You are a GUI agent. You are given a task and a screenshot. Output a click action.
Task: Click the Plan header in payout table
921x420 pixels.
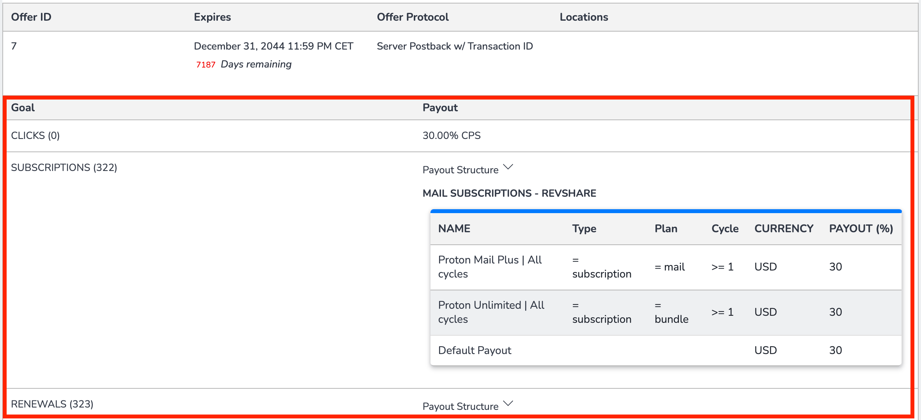[666, 228]
